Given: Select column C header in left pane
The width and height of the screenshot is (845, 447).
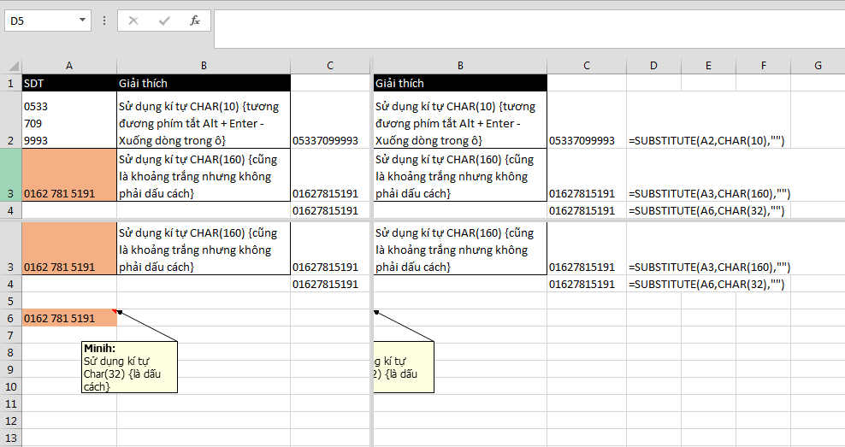Looking at the screenshot, I should point(330,66).
